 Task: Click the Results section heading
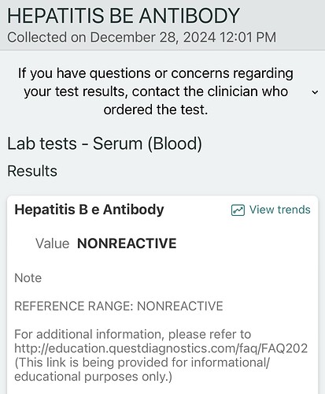coord(32,171)
